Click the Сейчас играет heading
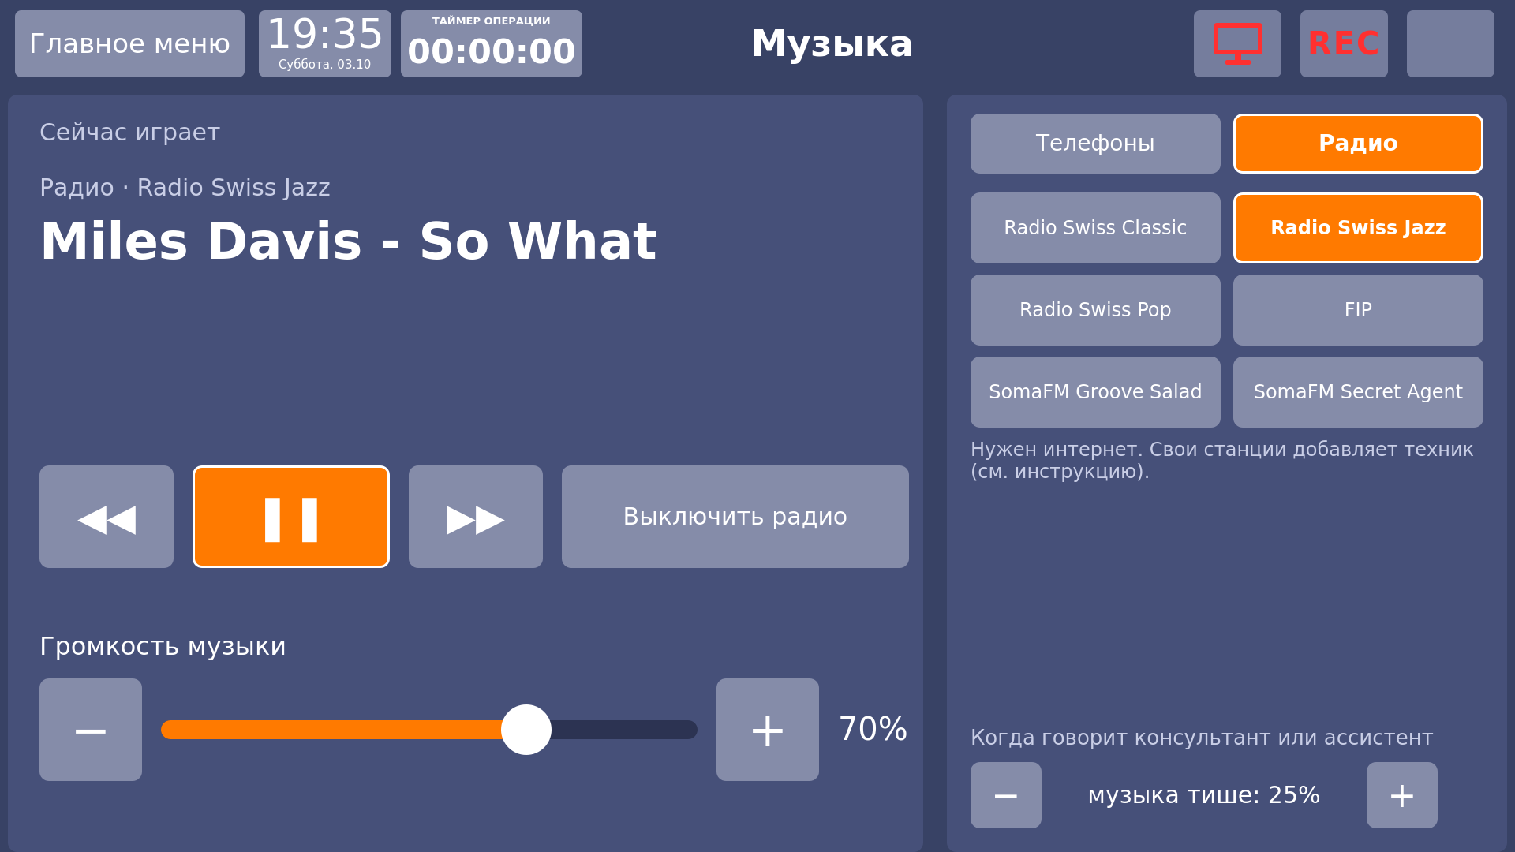 [x=129, y=133]
